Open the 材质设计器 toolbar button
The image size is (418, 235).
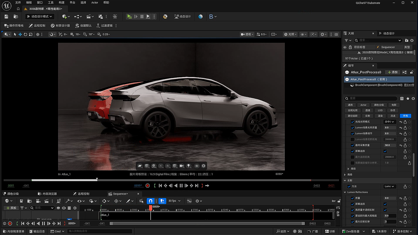[x=60, y=25]
